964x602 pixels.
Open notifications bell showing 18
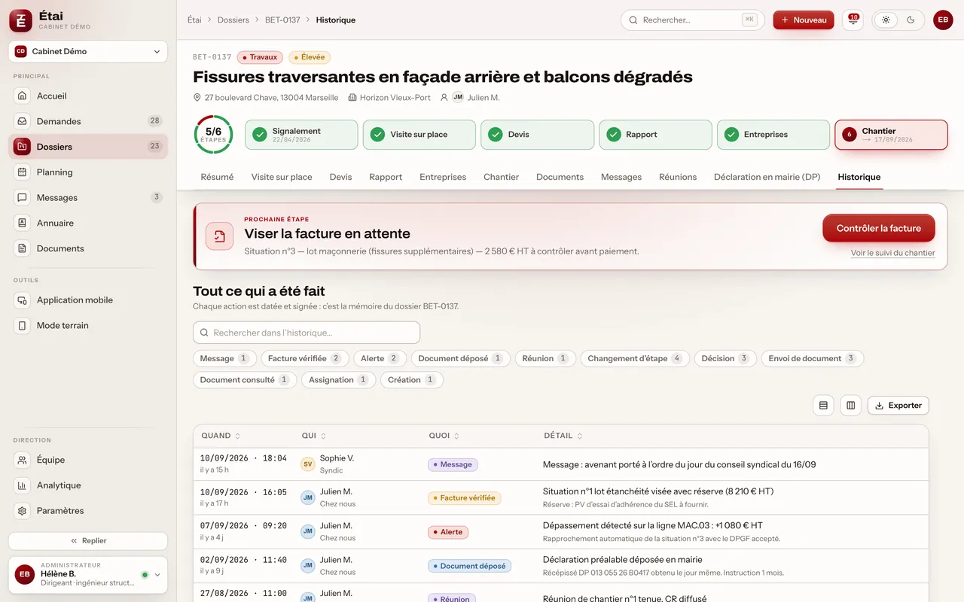pyautogui.click(x=853, y=20)
